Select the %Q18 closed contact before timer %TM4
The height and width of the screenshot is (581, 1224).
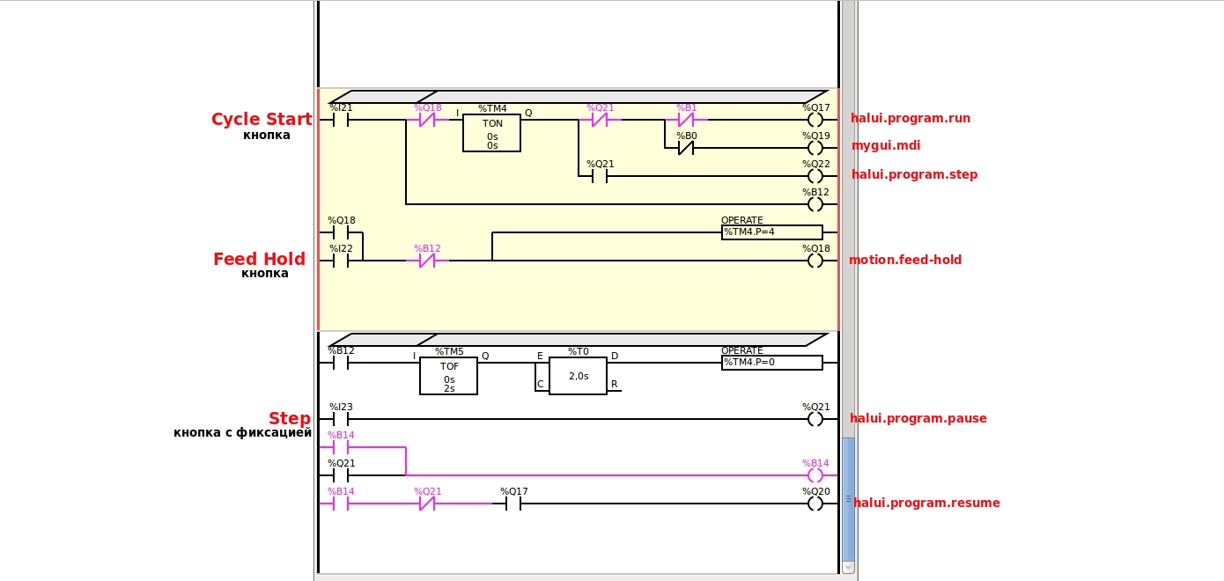tap(427, 120)
